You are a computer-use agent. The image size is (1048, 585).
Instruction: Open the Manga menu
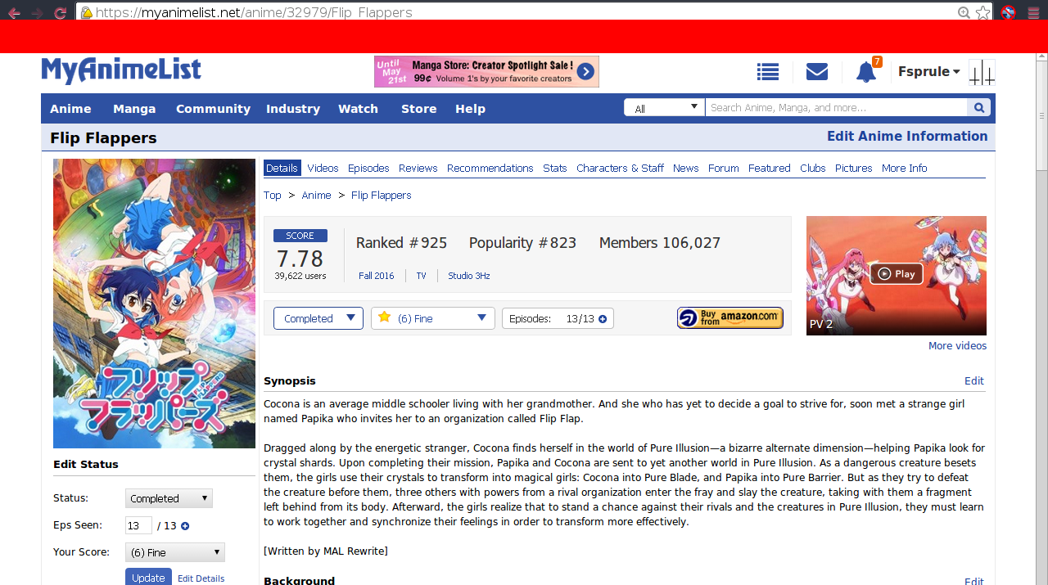click(134, 108)
